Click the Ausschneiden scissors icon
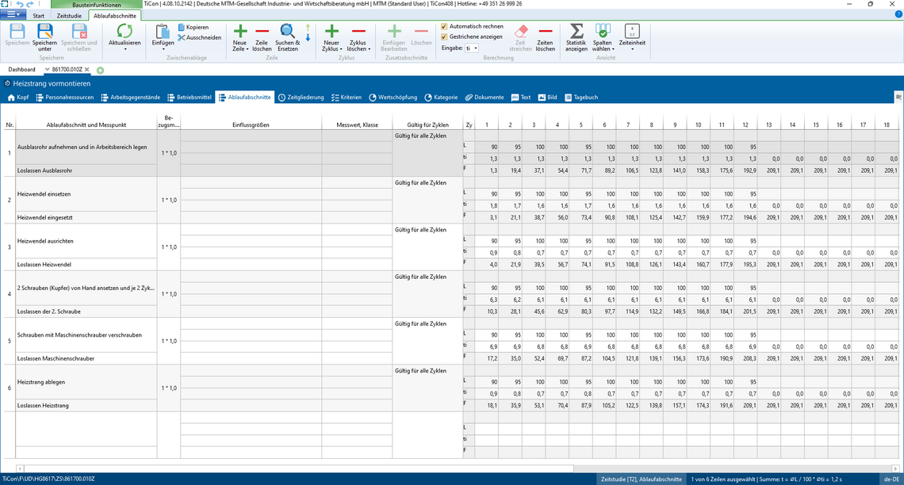Screen dimensions: 904x485 [182, 37]
